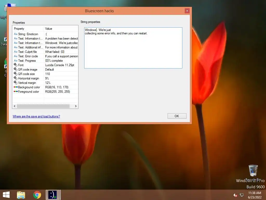Select the Font property row
This screenshot has height=200, width=266.
click(x=45, y=65)
